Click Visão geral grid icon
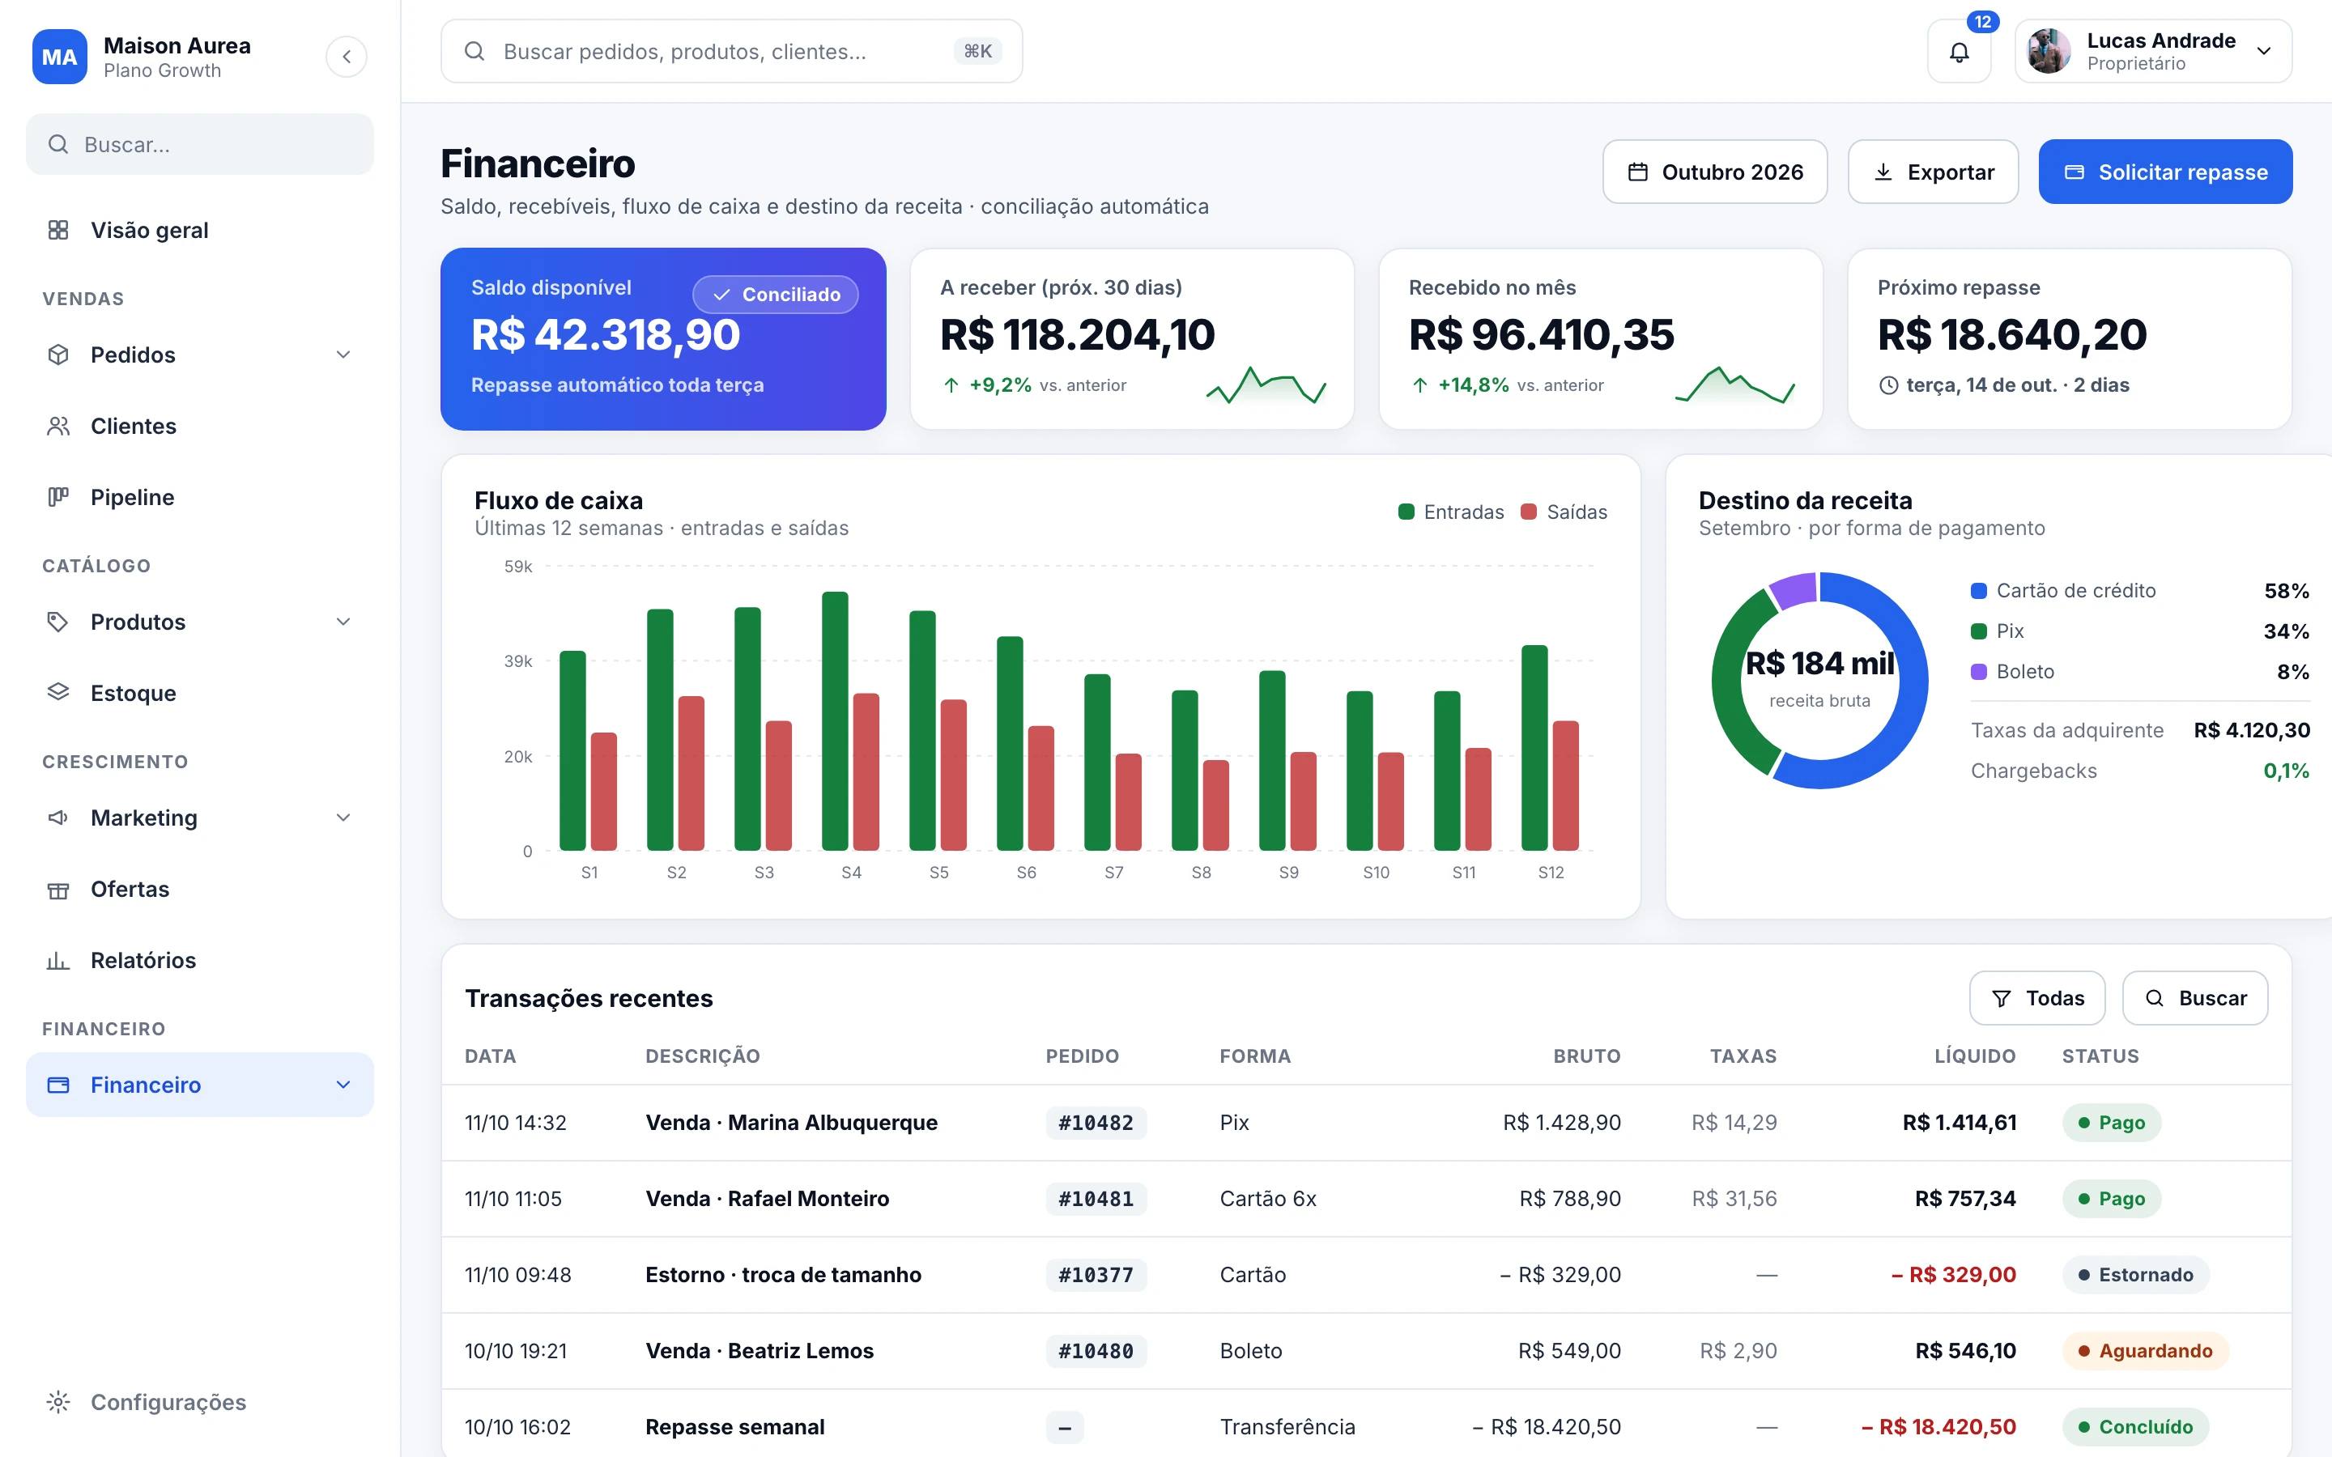This screenshot has width=2332, height=1457. pyautogui.click(x=59, y=231)
